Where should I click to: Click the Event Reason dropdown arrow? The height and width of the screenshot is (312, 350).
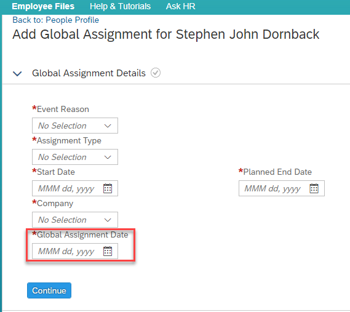coord(108,126)
